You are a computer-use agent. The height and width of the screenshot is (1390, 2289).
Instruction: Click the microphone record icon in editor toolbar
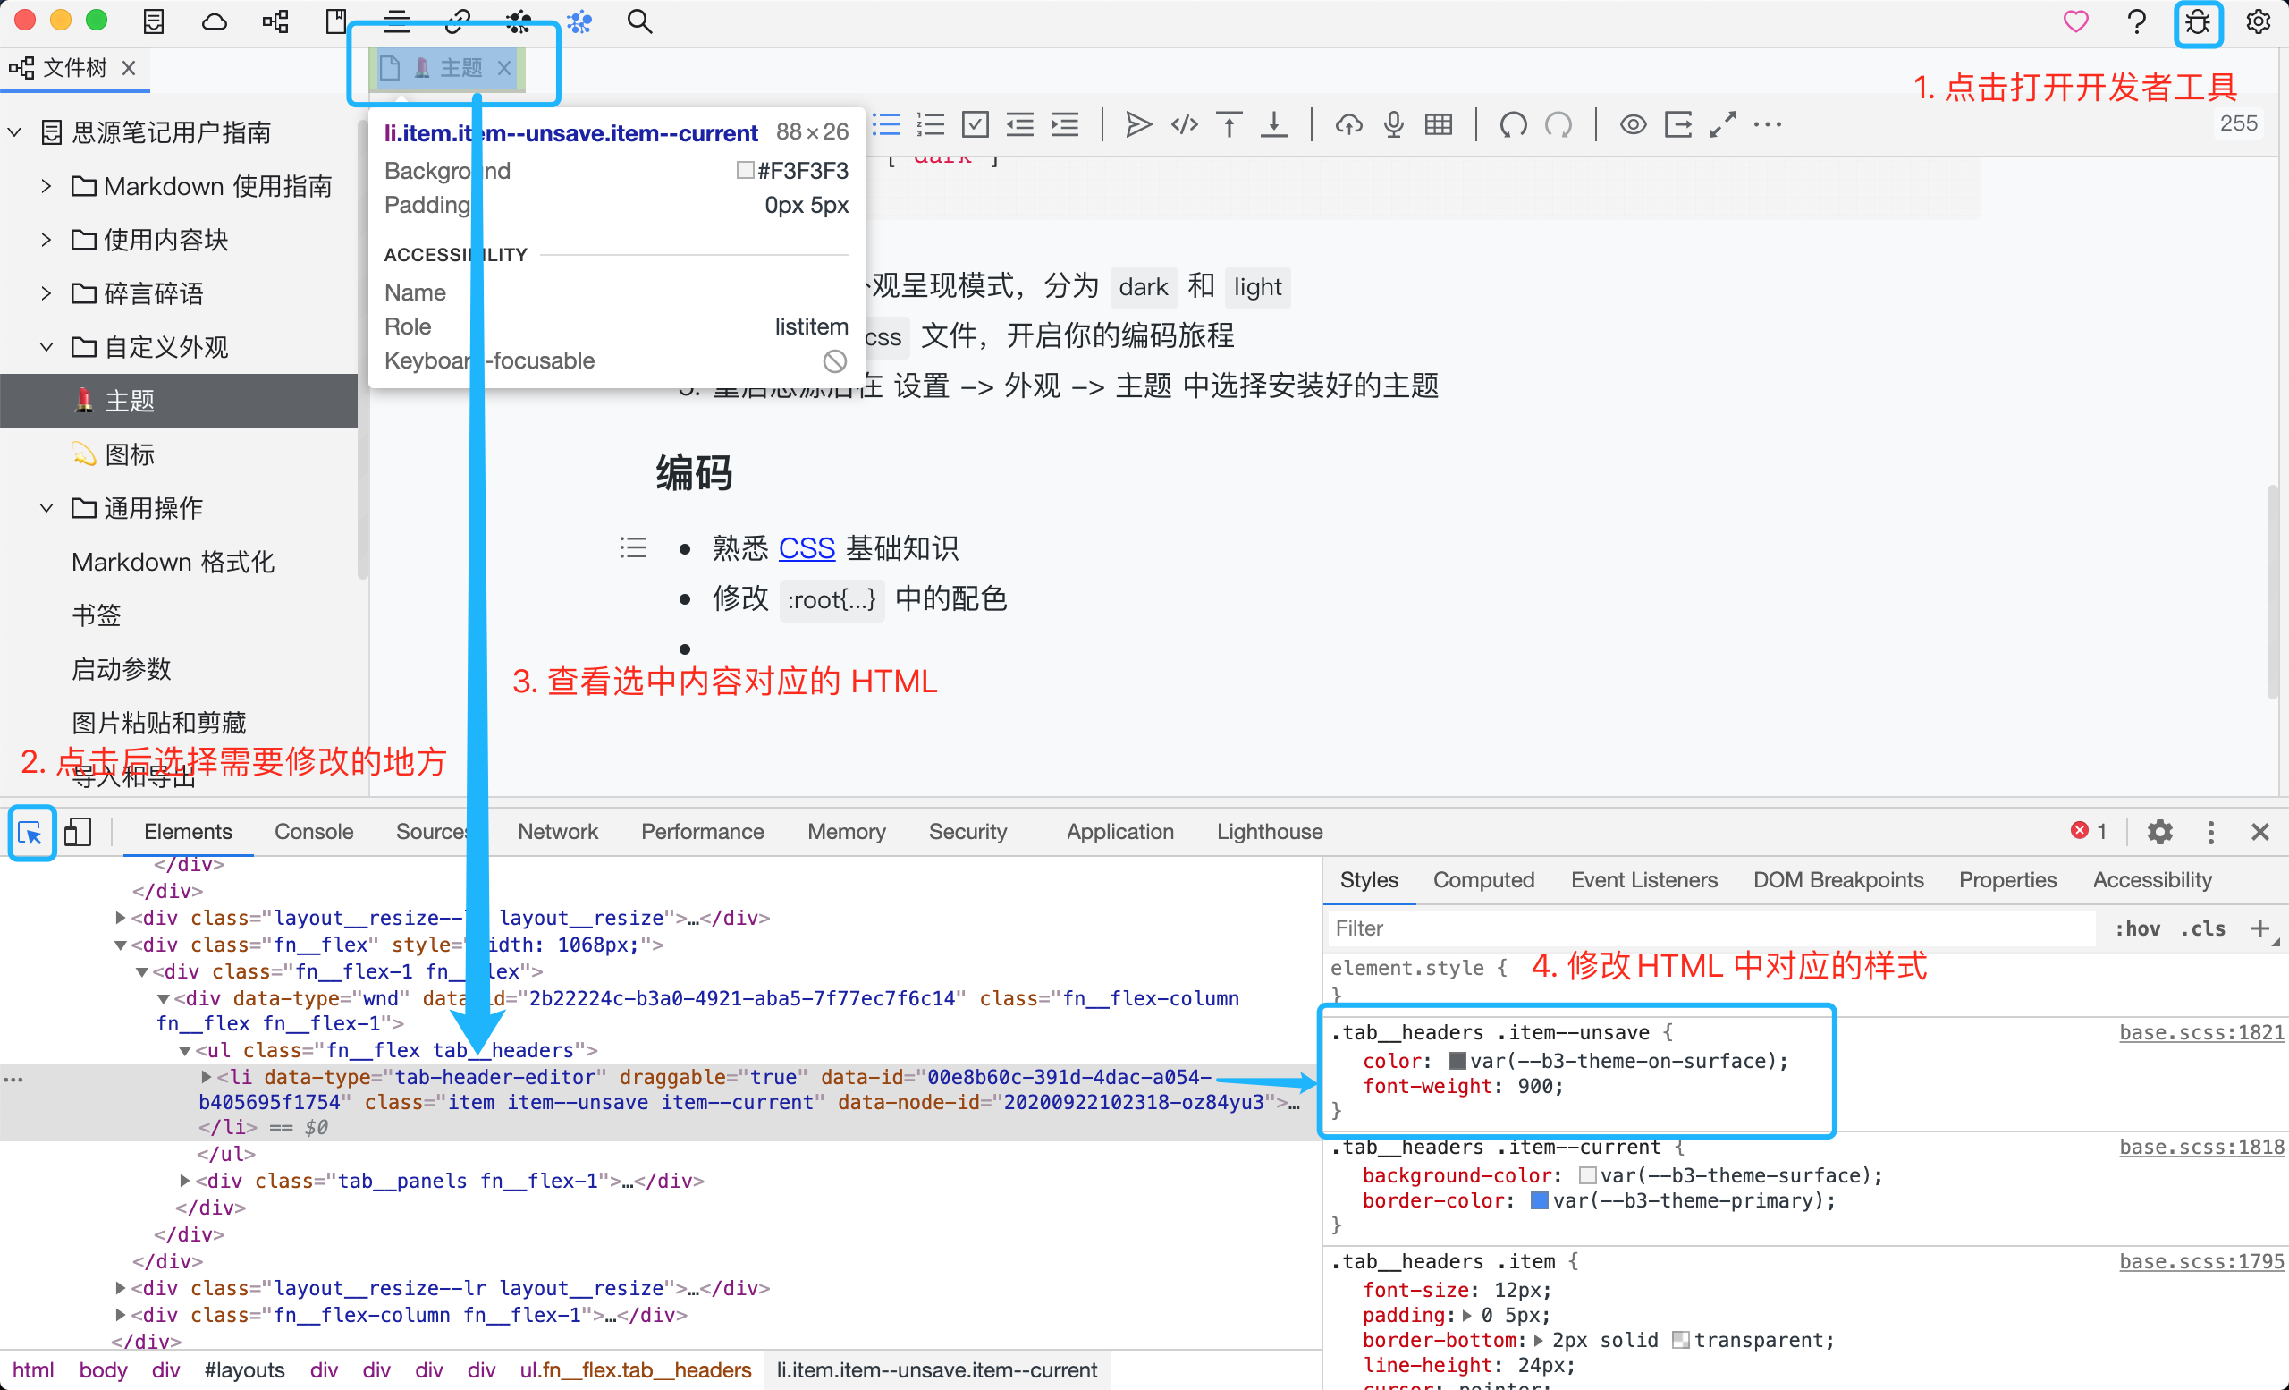(x=1392, y=123)
